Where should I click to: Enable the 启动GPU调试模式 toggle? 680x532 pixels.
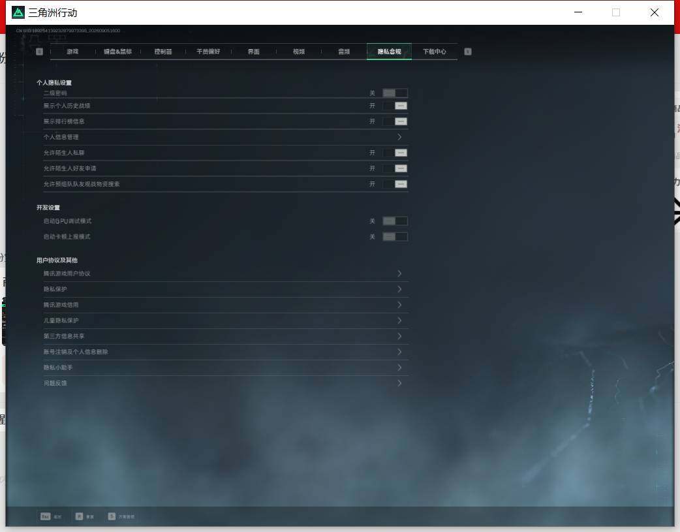click(395, 221)
